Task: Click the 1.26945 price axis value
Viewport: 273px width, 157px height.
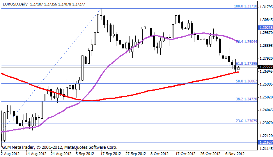Action: 266,71
